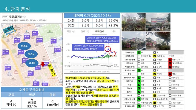The width and height of the screenshot is (196, 110).
Task: Click the 72.3% cell in price table
Action: (x=113, y=25)
